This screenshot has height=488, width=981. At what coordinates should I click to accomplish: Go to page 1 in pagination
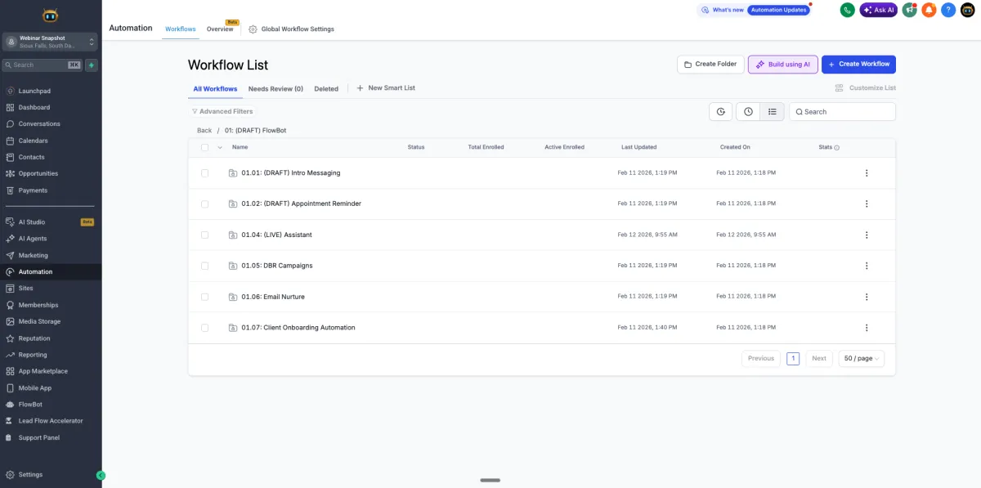pos(793,358)
